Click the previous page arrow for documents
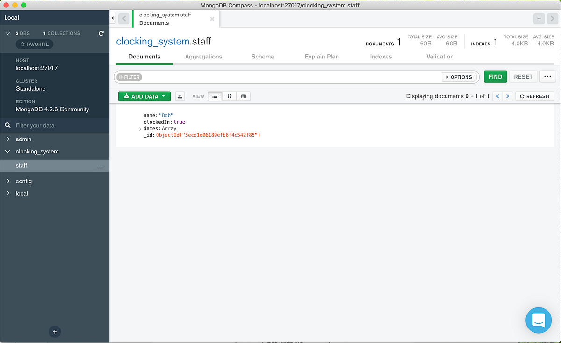This screenshot has height=343, width=561. (x=497, y=96)
